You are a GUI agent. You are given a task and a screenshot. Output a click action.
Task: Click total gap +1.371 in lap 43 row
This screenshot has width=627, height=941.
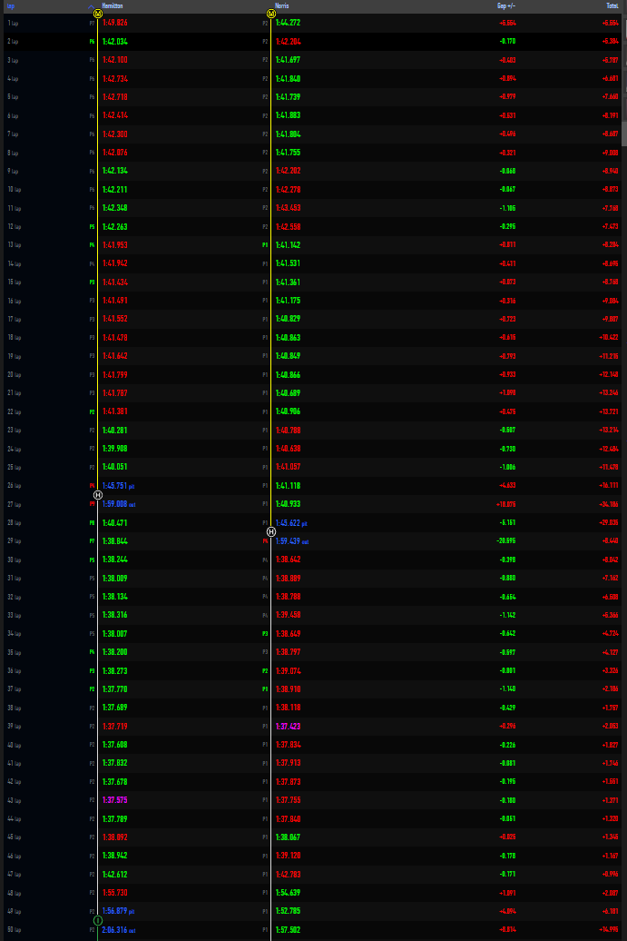(x=610, y=800)
